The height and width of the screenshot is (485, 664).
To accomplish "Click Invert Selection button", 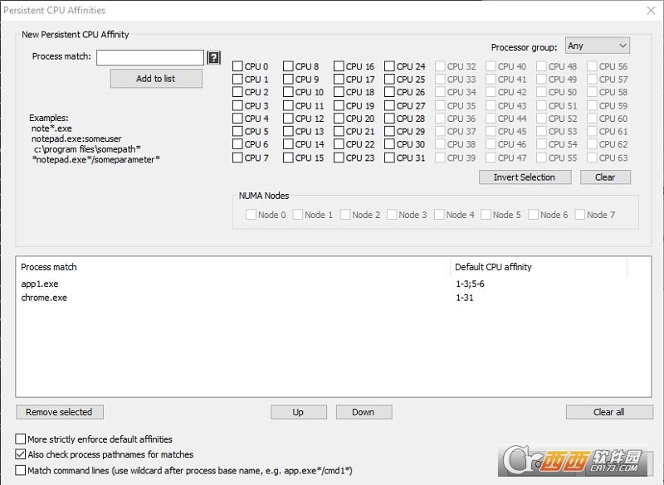I will (x=525, y=177).
